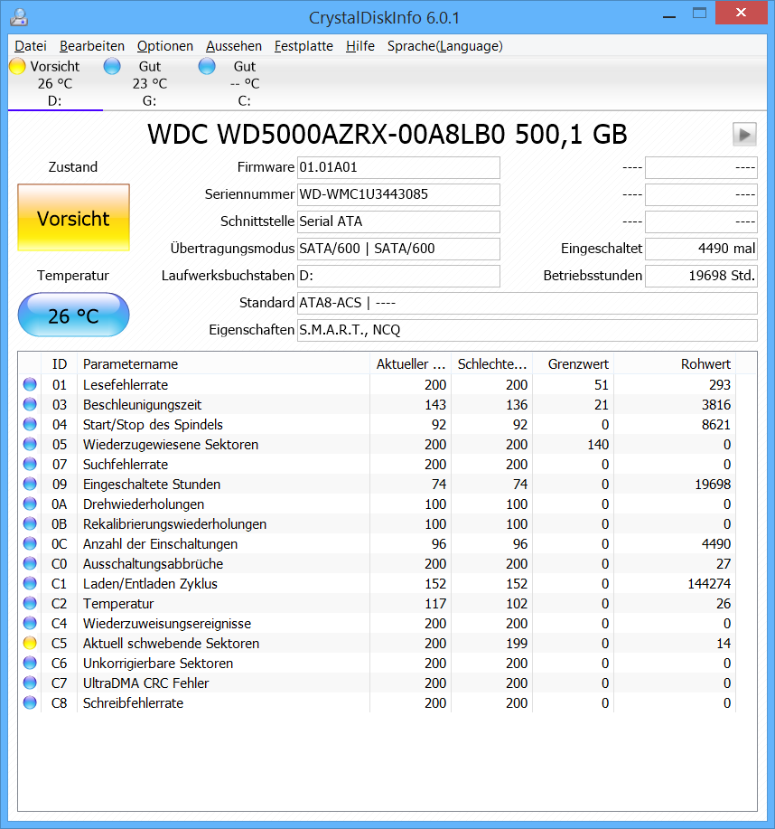Click status dot for Schreibfehlerrate
The image size is (775, 829).
pyautogui.click(x=30, y=702)
